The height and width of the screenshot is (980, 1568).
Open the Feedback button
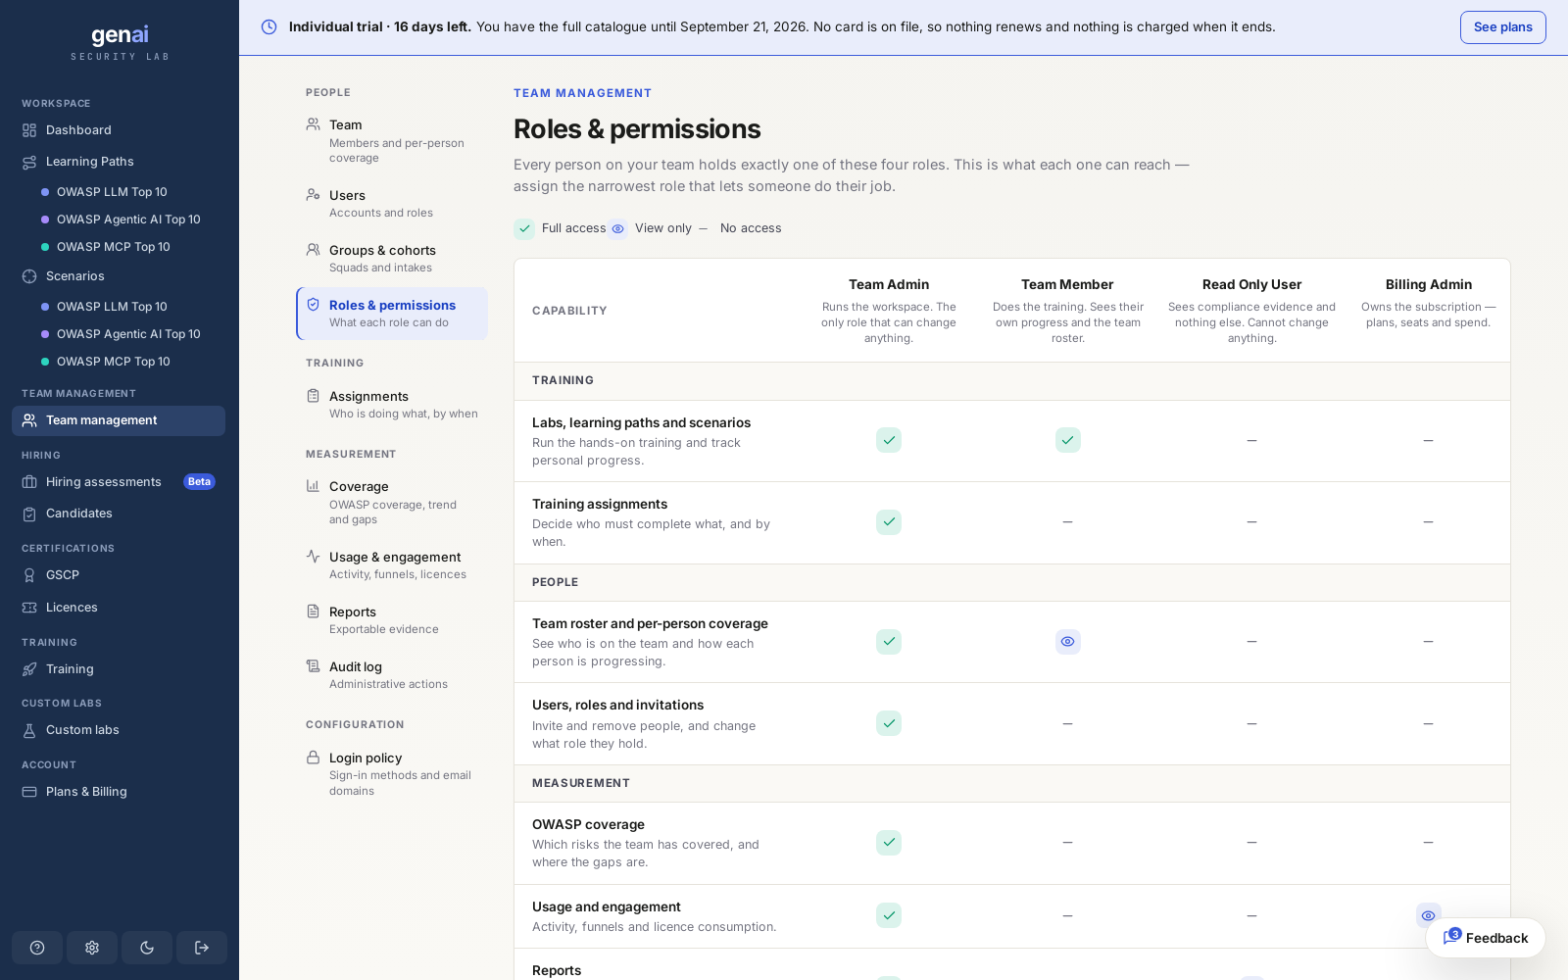click(x=1486, y=938)
